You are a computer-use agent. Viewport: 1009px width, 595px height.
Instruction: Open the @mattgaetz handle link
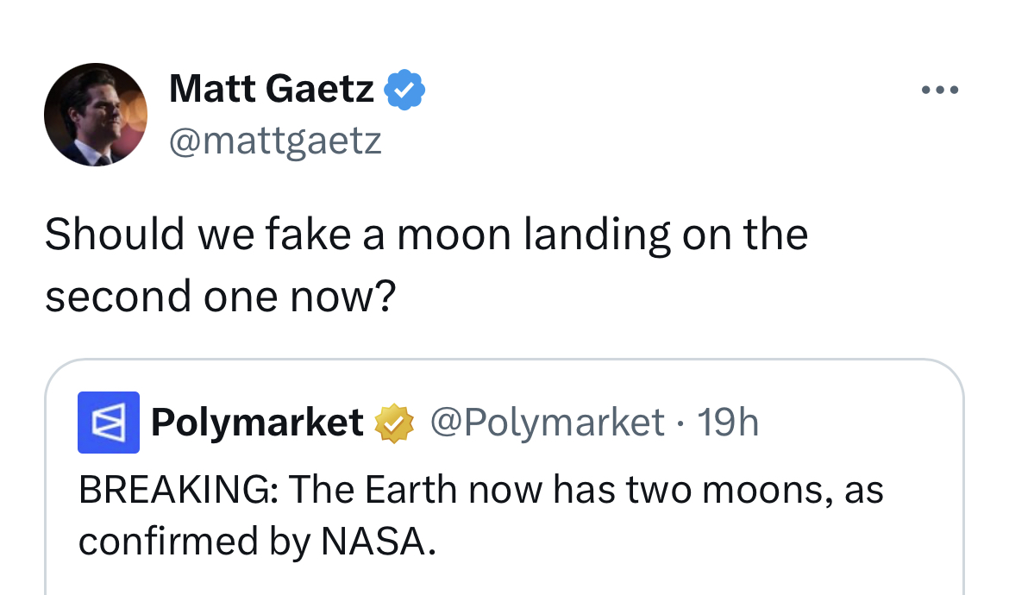point(275,140)
